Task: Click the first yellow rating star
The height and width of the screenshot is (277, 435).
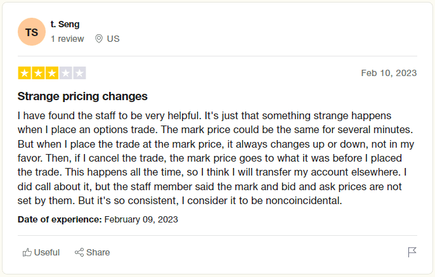Action: point(24,73)
